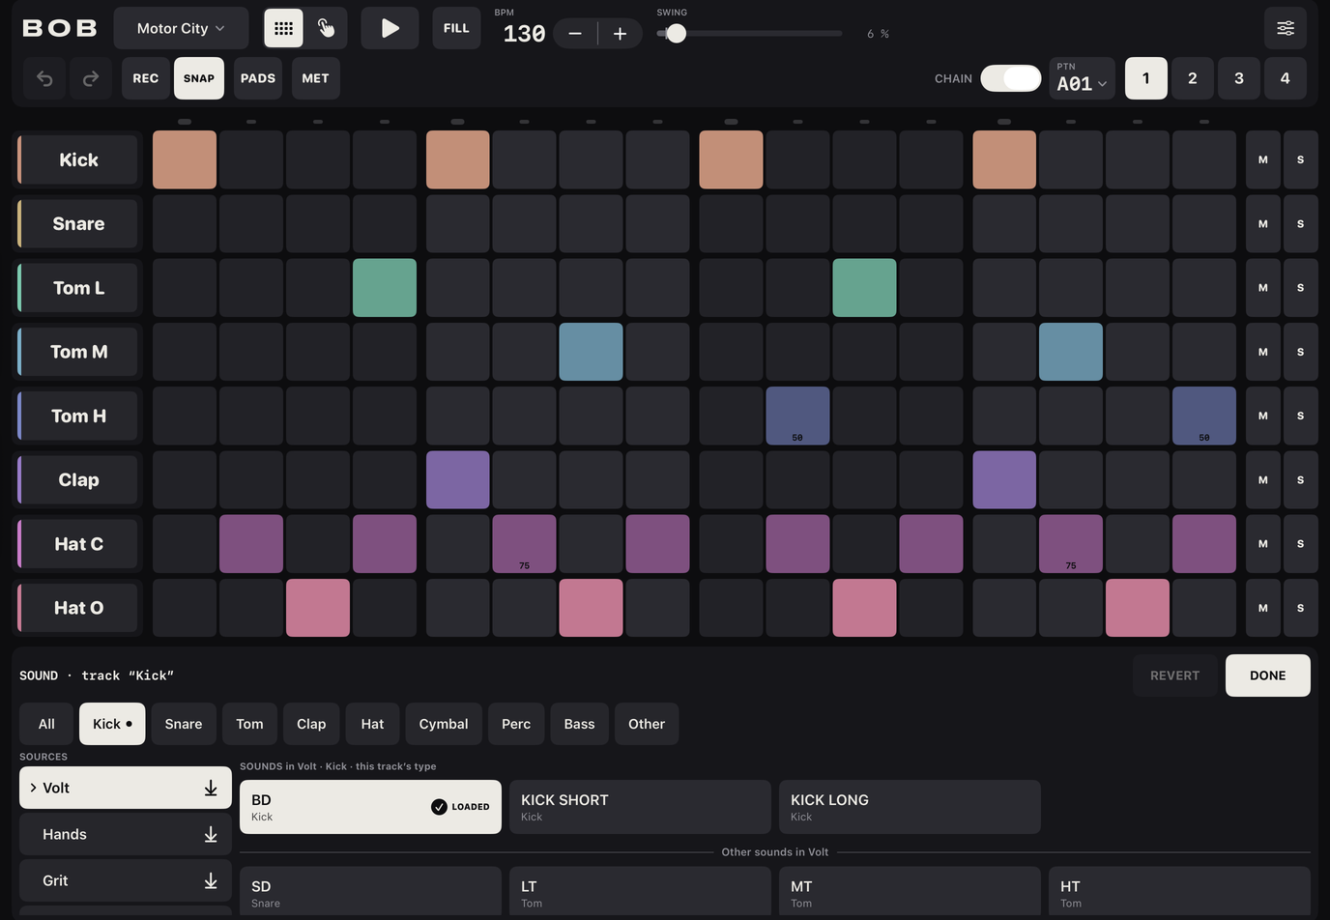Toggle the MET metronome

click(x=315, y=78)
